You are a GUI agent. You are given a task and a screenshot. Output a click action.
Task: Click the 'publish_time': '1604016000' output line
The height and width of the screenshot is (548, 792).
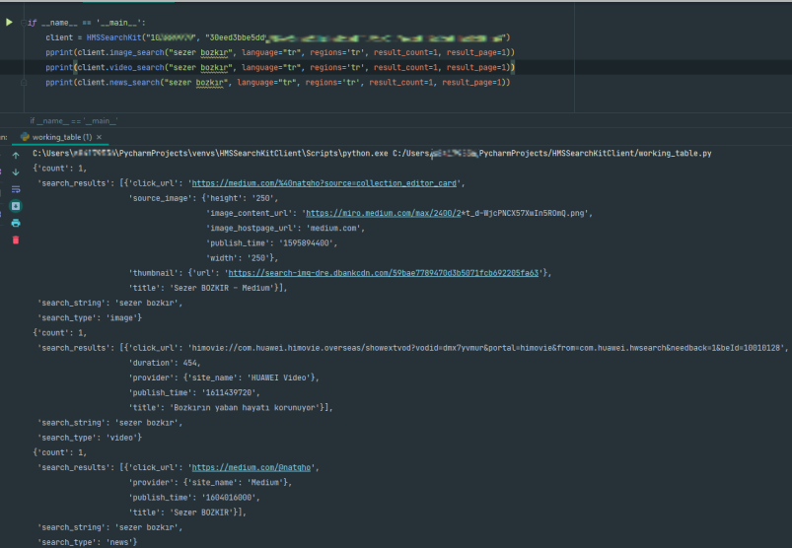click(x=194, y=497)
